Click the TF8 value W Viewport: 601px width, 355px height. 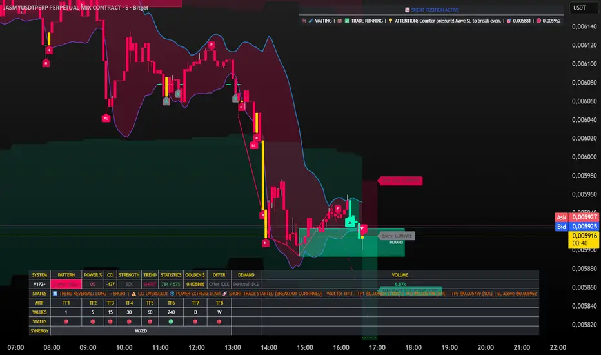pos(219,312)
